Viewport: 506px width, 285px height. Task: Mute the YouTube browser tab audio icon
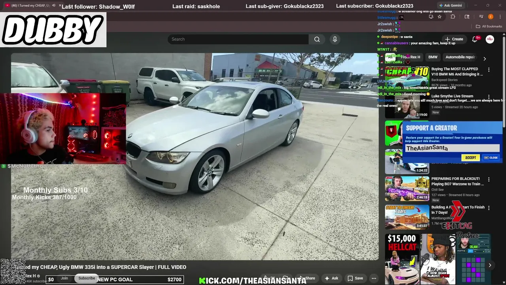[x=54, y=5]
